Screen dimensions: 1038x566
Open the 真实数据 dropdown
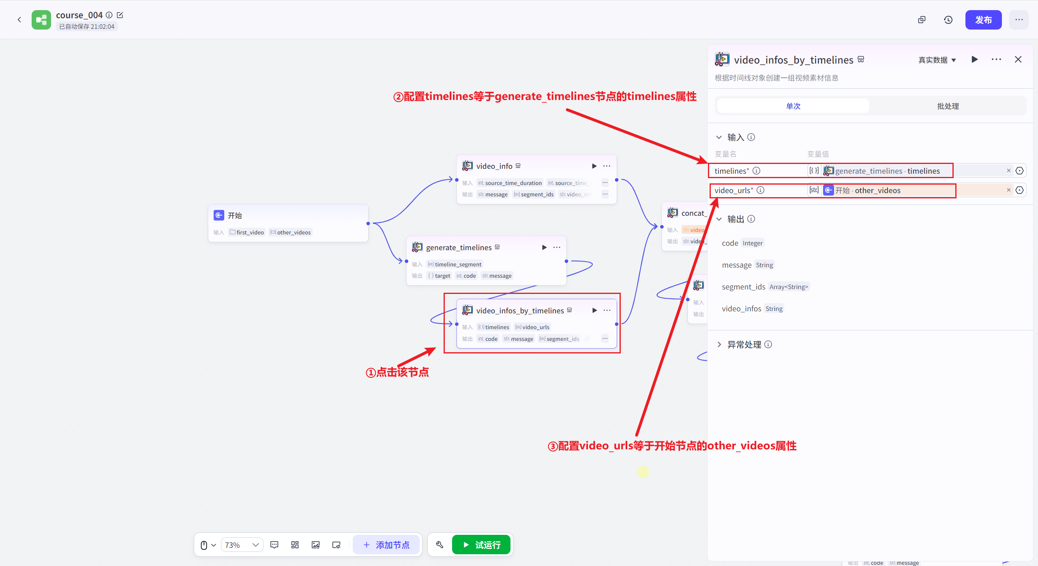point(937,60)
